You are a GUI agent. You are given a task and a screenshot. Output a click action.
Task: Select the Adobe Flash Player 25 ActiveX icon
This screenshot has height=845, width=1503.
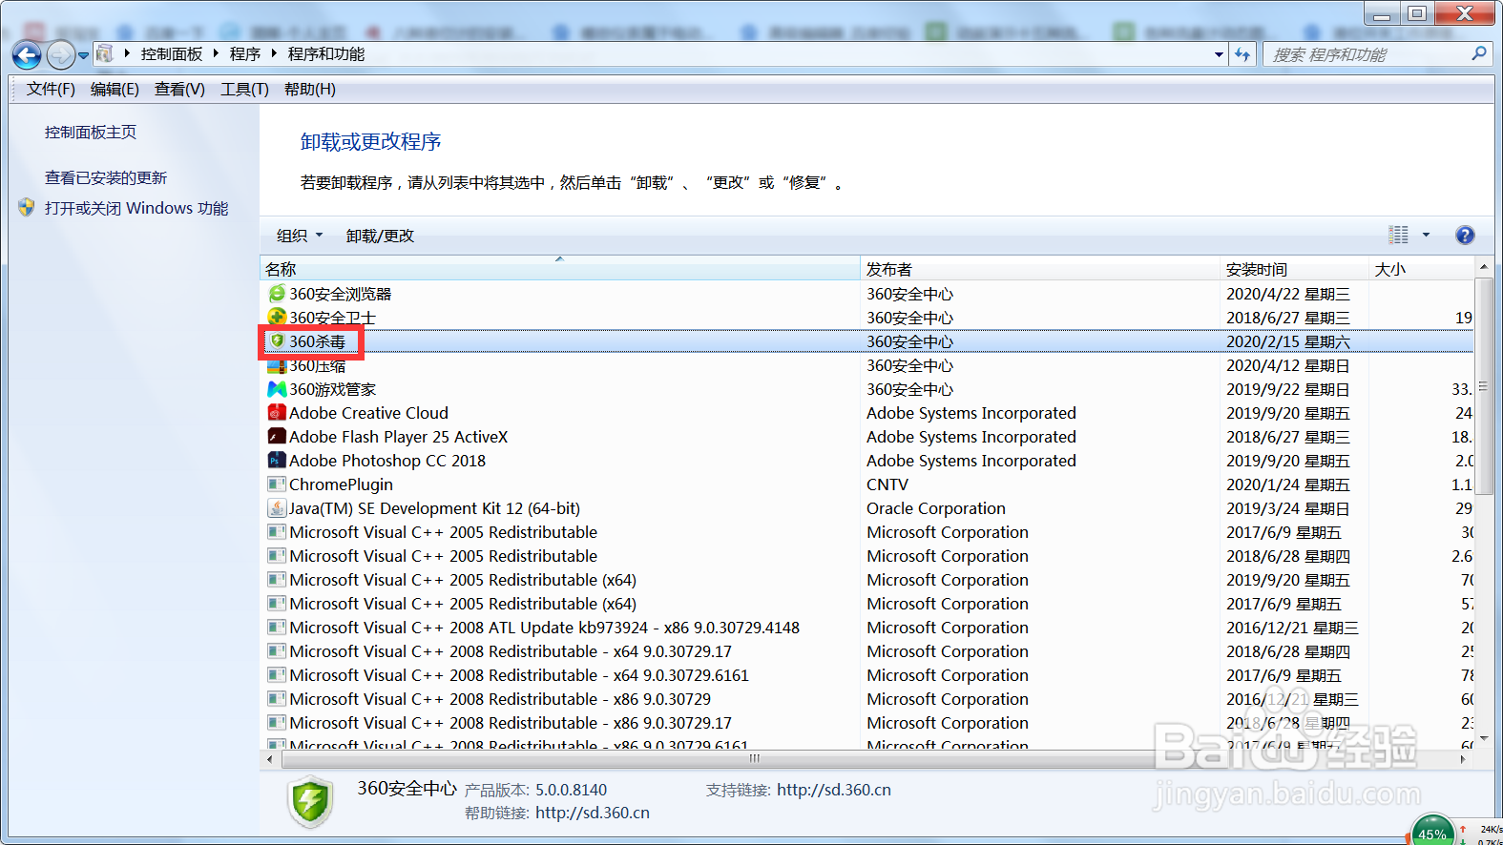[x=277, y=436]
